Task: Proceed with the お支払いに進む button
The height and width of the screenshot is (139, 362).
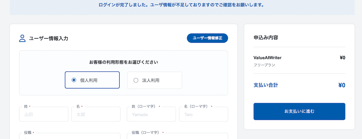Action: click(x=299, y=112)
